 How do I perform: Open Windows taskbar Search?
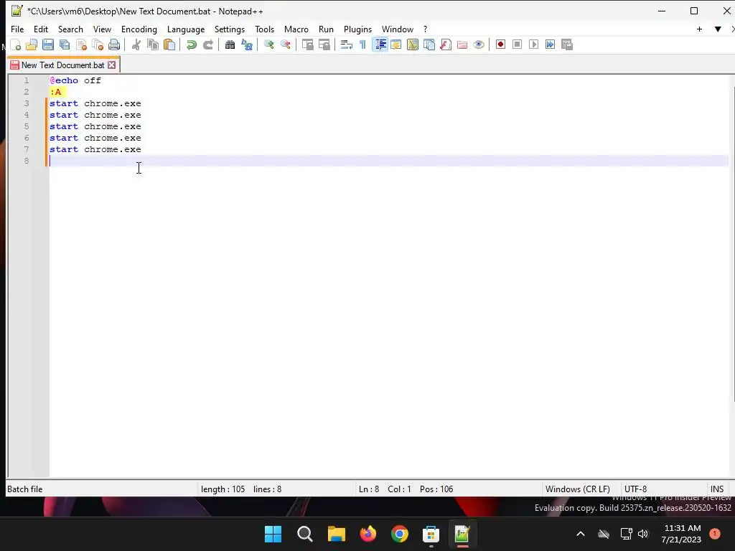click(x=304, y=534)
